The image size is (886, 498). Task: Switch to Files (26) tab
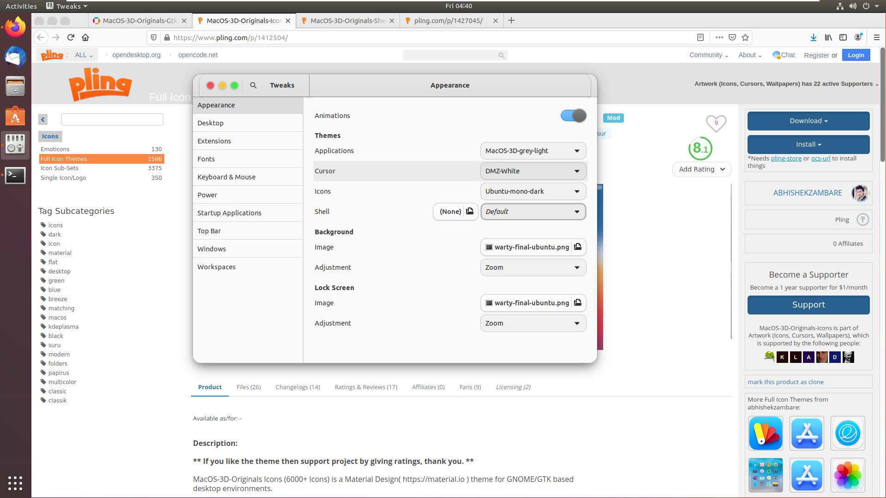[249, 387]
